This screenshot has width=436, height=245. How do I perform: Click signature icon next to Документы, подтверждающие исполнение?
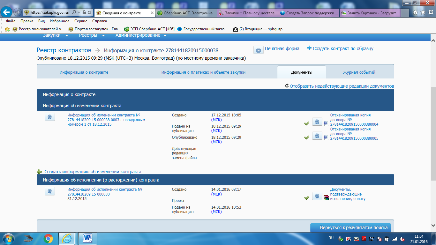(x=317, y=196)
